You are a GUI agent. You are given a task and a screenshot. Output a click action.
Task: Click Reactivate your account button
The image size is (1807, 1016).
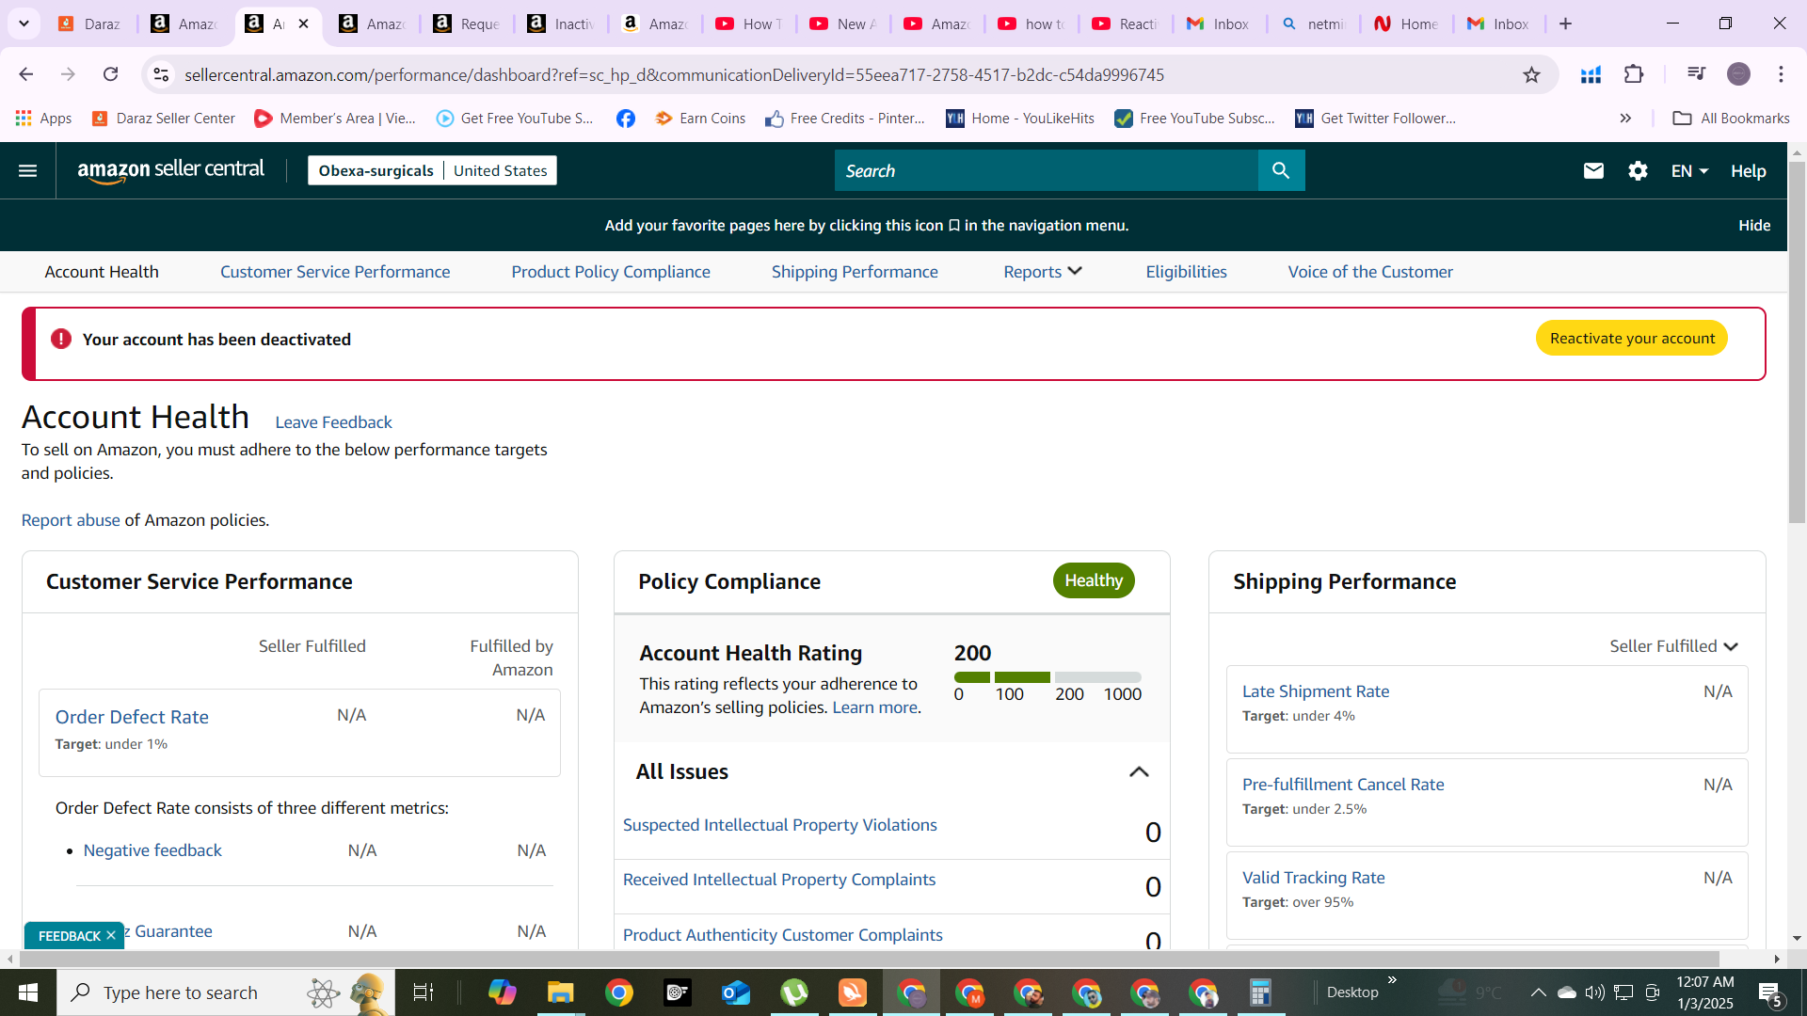[1632, 339]
